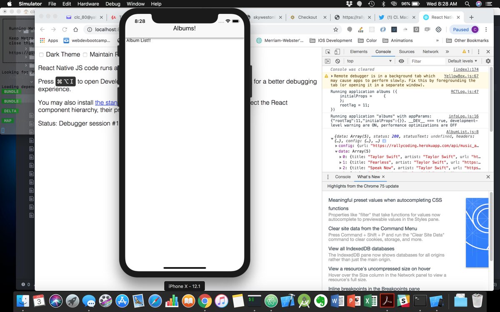The width and height of the screenshot is (500, 312).
Task: Switch to the Sources tab in DevTools
Action: pyautogui.click(x=407, y=52)
